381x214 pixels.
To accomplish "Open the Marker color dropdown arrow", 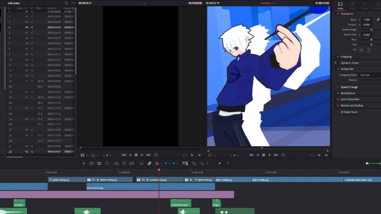I will pyautogui.click(x=177, y=163).
